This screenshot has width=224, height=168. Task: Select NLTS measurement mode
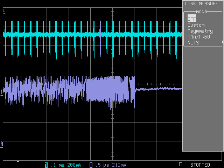click(193, 43)
